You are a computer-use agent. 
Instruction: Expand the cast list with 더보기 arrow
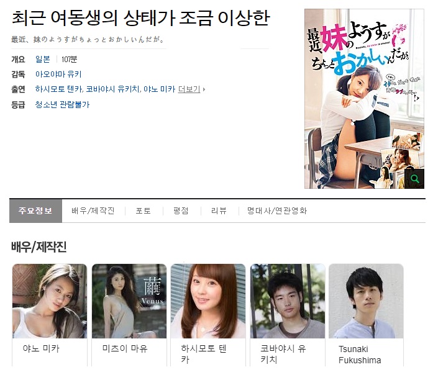coord(204,89)
